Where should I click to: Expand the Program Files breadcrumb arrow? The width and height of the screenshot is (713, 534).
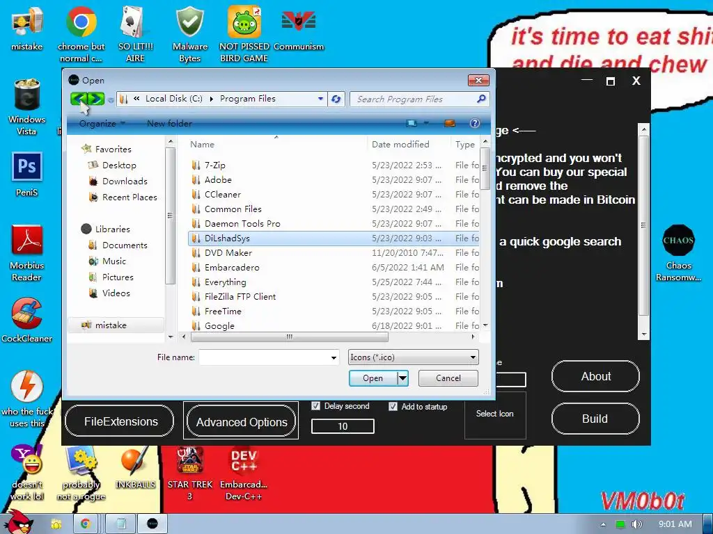click(x=211, y=99)
